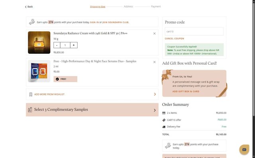
Task: Click the hand-with-points rewards icon in top banner
Action: [x=32, y=22]
